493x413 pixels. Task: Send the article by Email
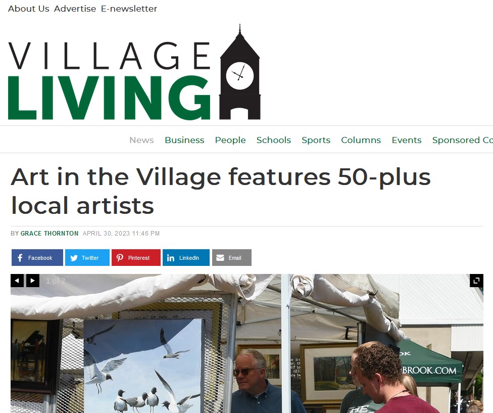[x=232, y=258]
